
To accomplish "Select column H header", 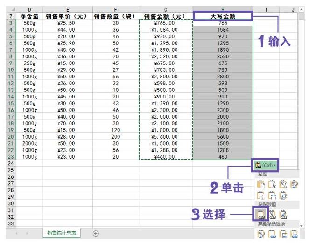I will click(223, 9).
